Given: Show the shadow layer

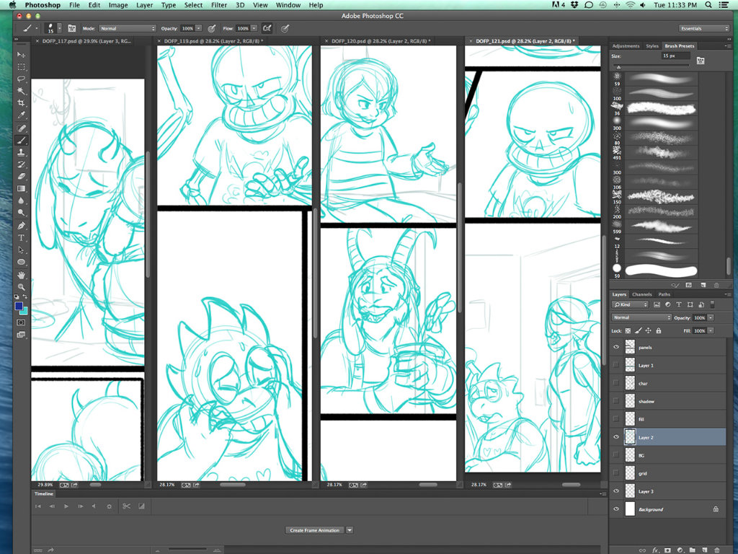Looking at the screenshot, I should pos(616,401).
